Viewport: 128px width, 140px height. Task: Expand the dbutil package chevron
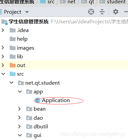(19, 126)
